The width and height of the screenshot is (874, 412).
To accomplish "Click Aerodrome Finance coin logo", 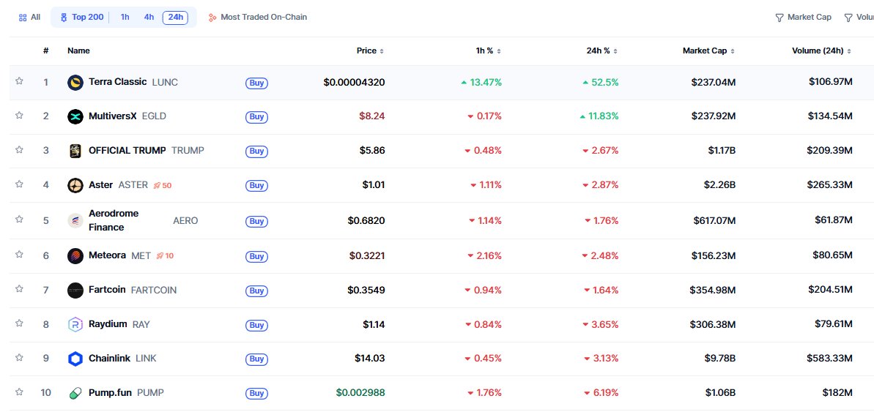I will pyautogui.click(x=75, y=220).
